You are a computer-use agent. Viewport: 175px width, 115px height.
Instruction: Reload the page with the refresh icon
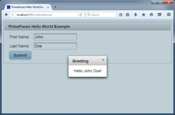[81, 15]
